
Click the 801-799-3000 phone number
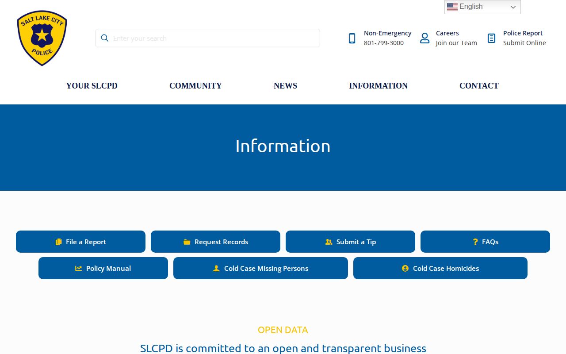pyautogui.click(x=384, y=43)
